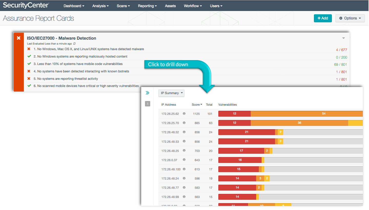Click red X icon for policy 1 detected malware
The image size is (369, 210).
pyautogui.click(x=29, y=49)
